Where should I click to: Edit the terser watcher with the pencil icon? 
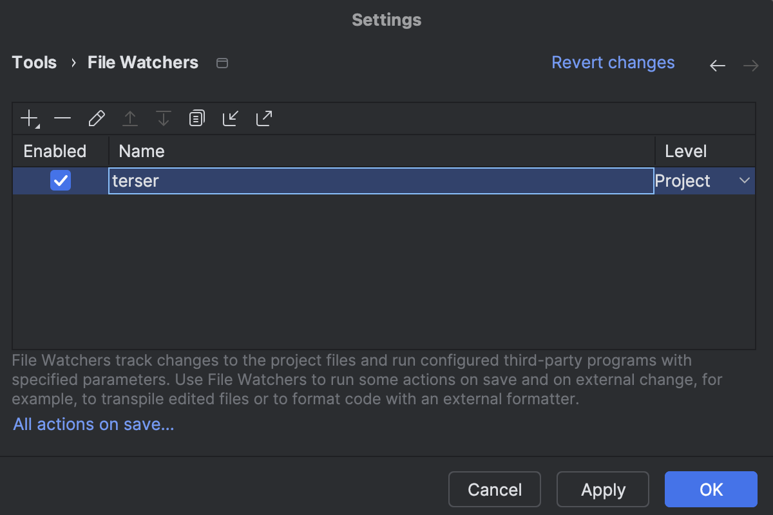pos(97,118)
